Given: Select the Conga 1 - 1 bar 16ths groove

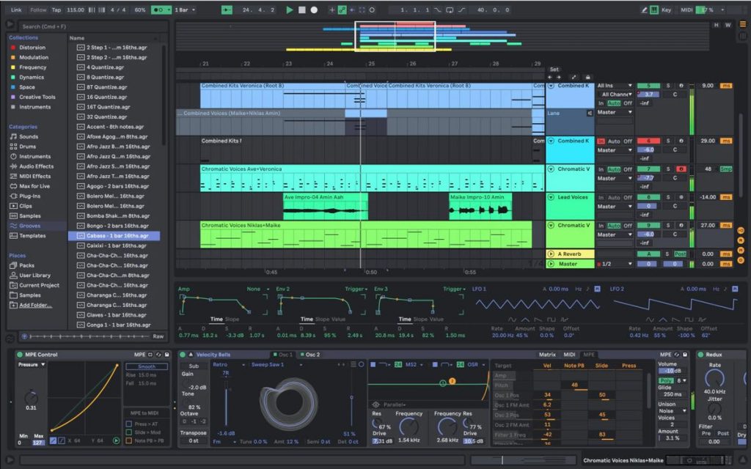Looking at the screenshot, I should [117, 325].
